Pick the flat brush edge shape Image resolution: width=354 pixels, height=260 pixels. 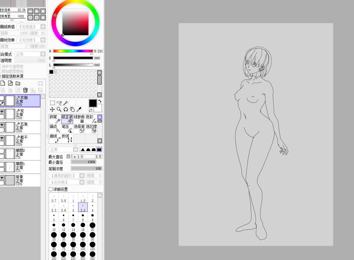[x=99, y=150]
